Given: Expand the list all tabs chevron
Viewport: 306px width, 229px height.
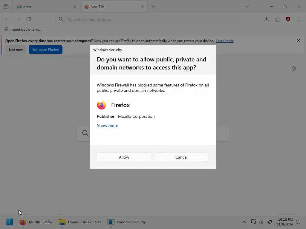Looking at the screenshot, I should pyautogui.click(x=247, y=7).
